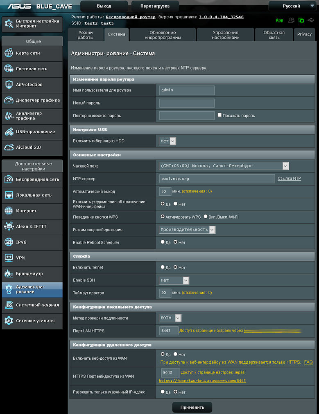Screen dimensions: 319x414
Task: Select Нет for web access from WAN
Action: coord(175,354)
